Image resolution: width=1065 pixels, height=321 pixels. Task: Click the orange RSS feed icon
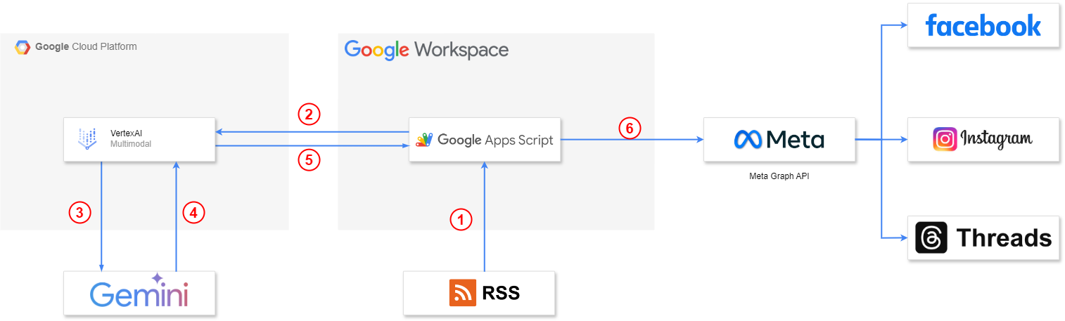coord(462,293)
